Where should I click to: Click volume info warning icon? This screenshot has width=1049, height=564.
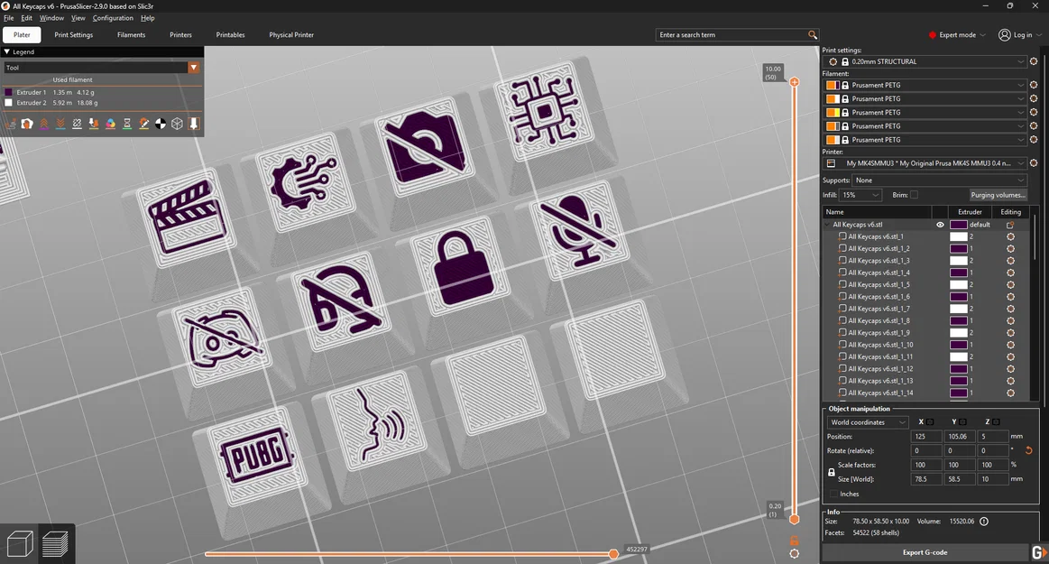coord(984,522)
